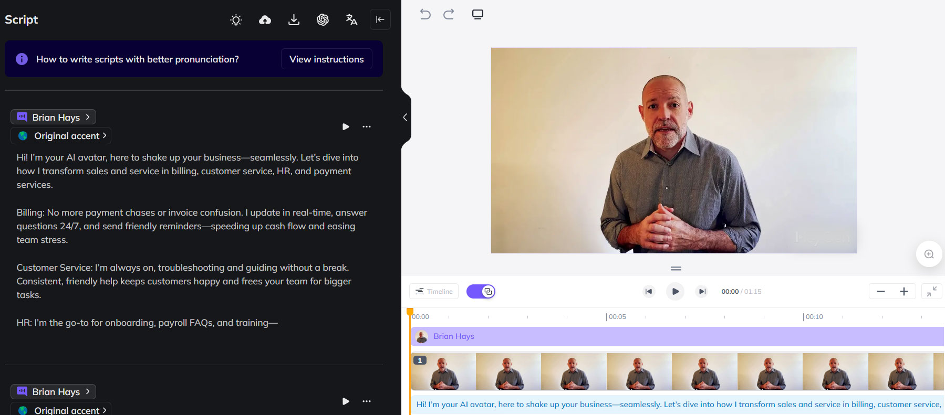
Task: Open the first Original accent selector
Action: tap(61, 135)
